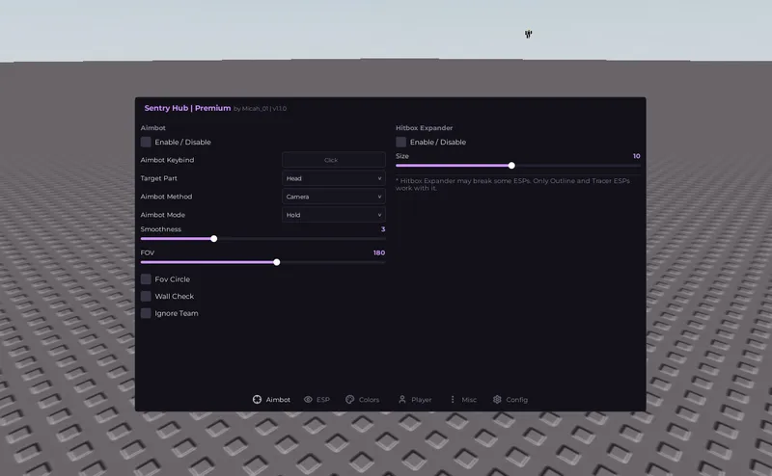Click the author and version text by the title
This screenshot has width=772, height=476.
[260, 109]
